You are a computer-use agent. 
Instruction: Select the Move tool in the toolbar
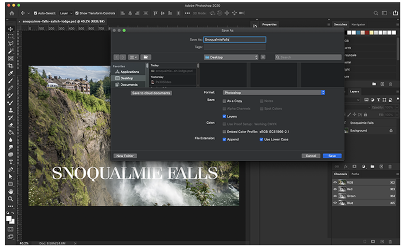pyautogui.click(x=10, y=30)
